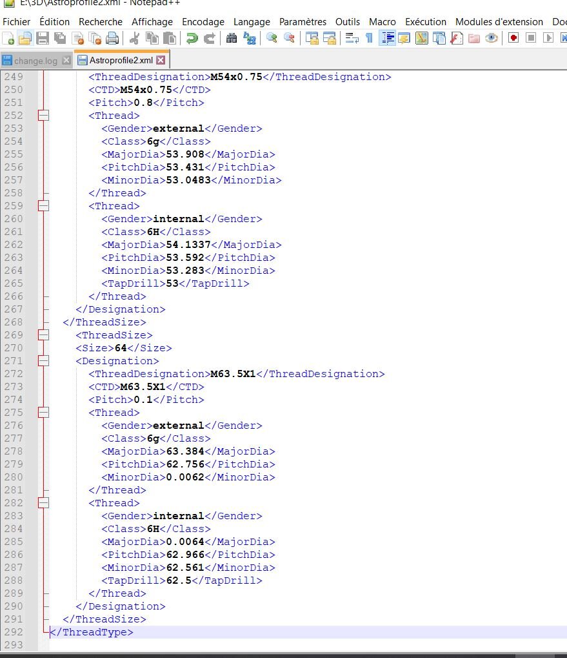Click the Pitch value 0.8

pos(143,103)
